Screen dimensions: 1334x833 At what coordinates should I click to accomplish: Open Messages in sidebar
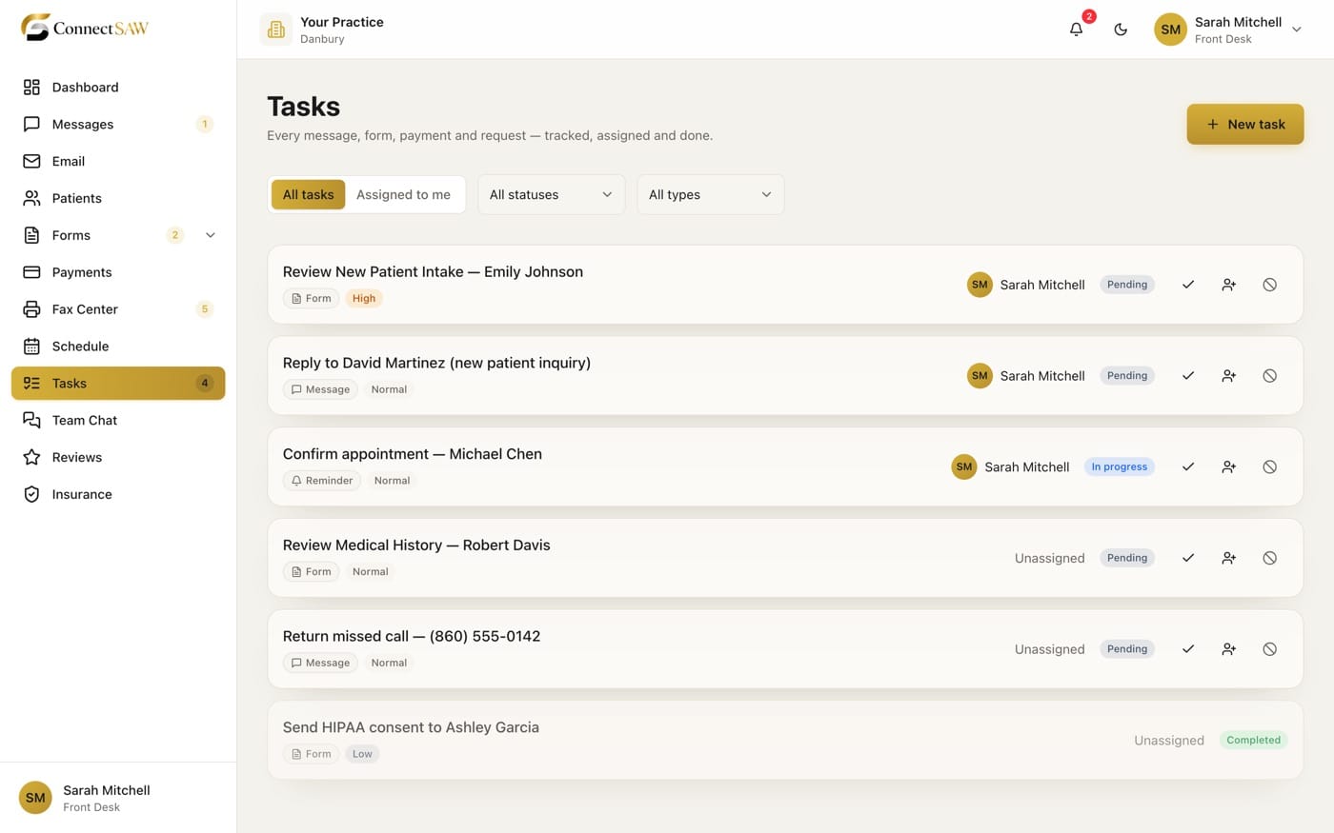pyautogui.click(x=118, y=124)
